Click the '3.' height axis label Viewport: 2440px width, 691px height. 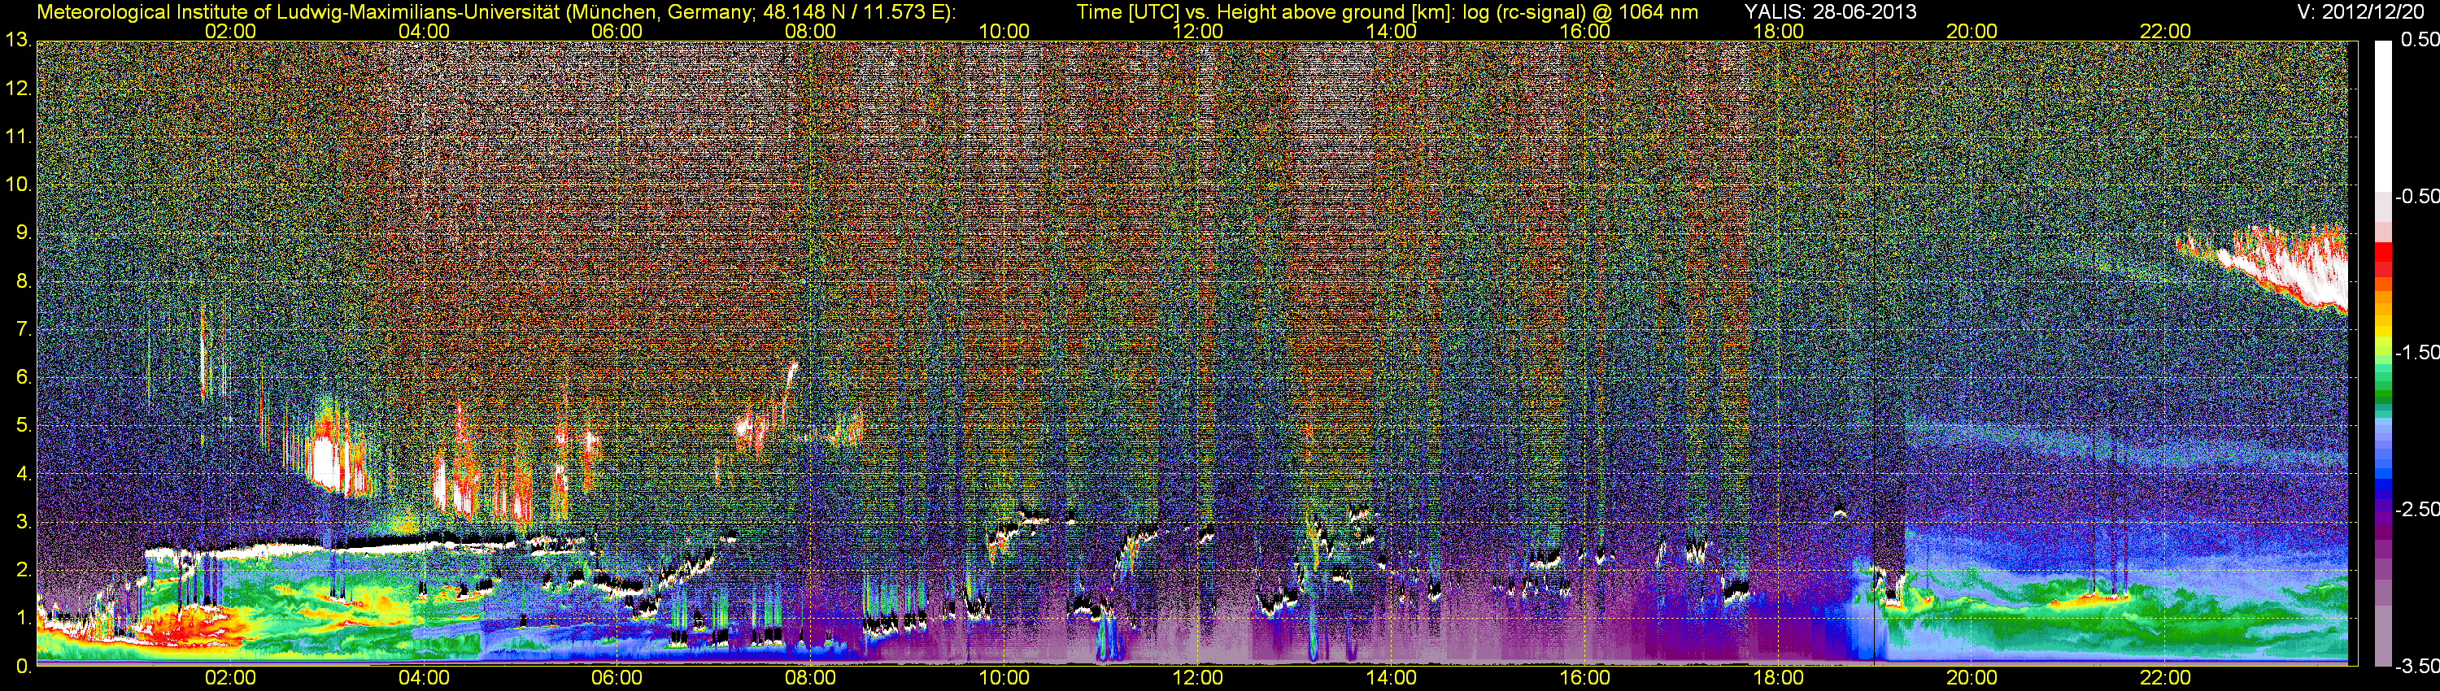click(x=24, y=523)
